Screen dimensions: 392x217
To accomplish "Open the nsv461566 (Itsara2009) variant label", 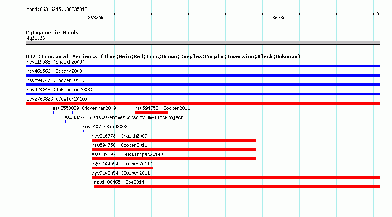I will (55, 71).
